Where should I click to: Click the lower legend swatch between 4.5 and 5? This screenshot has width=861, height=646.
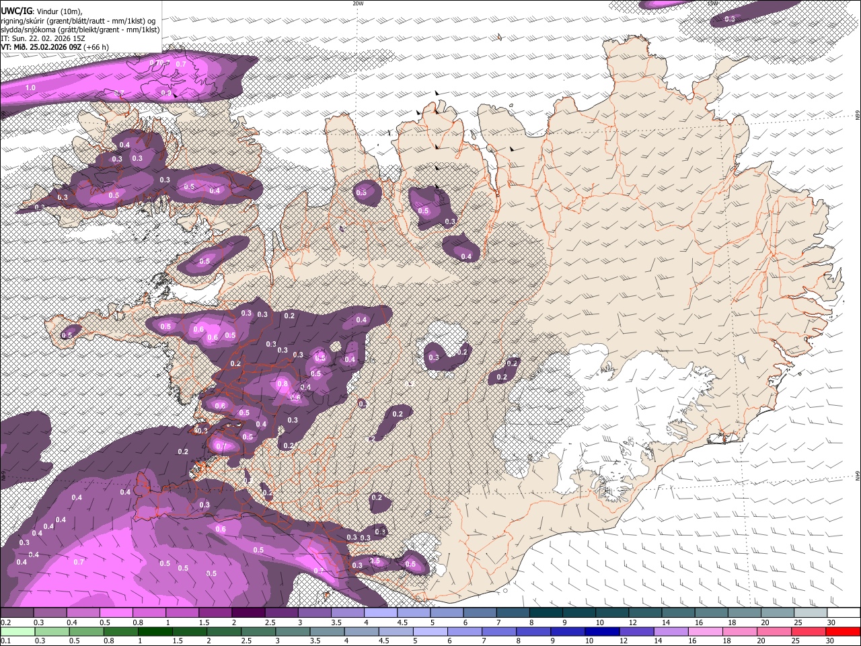[396, 631]
